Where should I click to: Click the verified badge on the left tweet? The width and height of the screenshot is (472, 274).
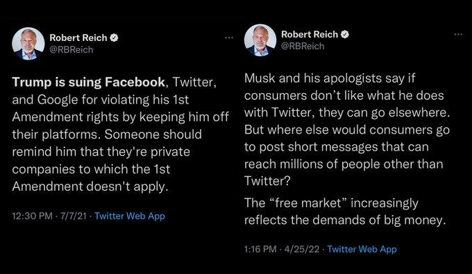[x=114, y=37]
